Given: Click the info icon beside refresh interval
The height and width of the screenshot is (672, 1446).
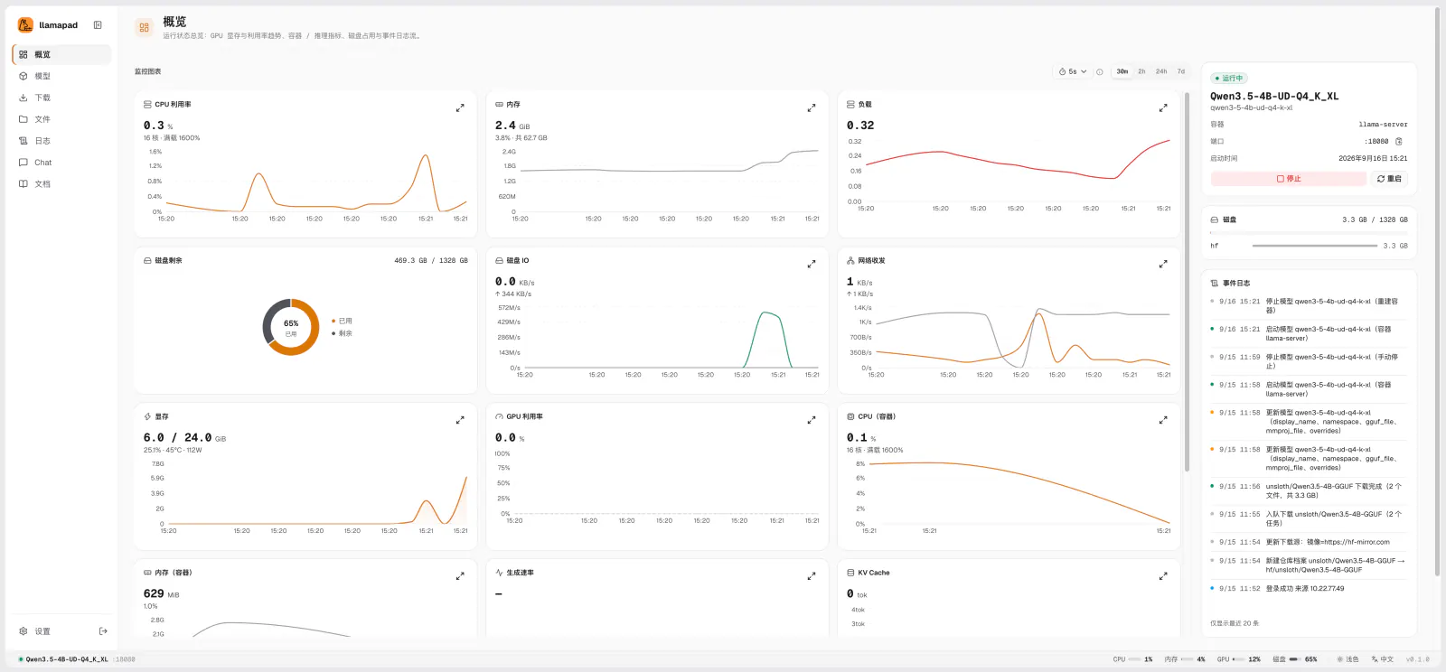Looking at the screenshot, I should [x=1100, y=72].
